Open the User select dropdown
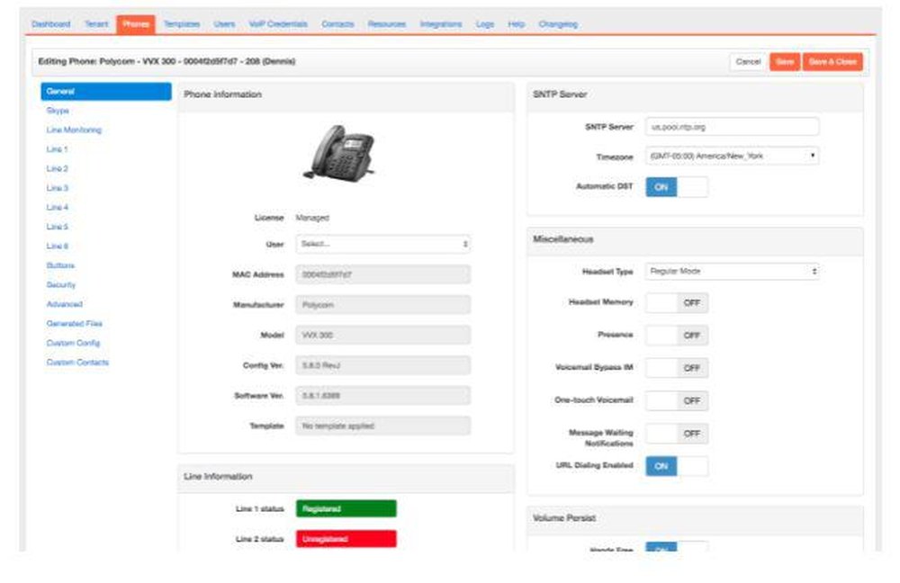This screenshot has width=900, height=583. coord(383,245)
